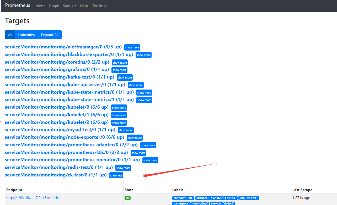Image resolution: width=337 pixels, height=205 pixels.
Task: Open the Graph page
Action: (x=54, y=6)
